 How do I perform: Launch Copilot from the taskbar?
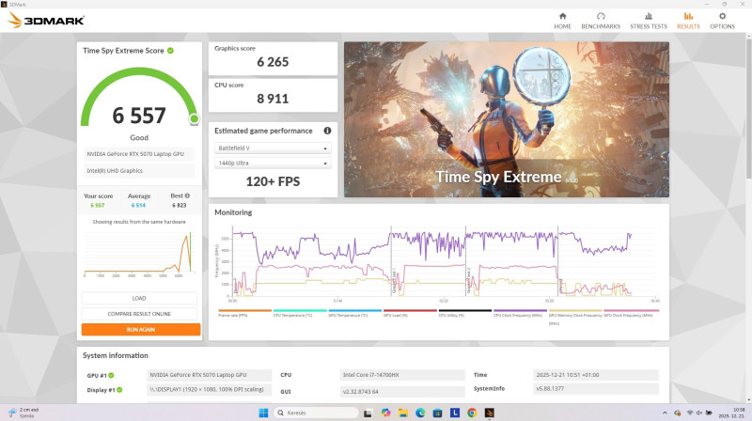click(385, 413)
